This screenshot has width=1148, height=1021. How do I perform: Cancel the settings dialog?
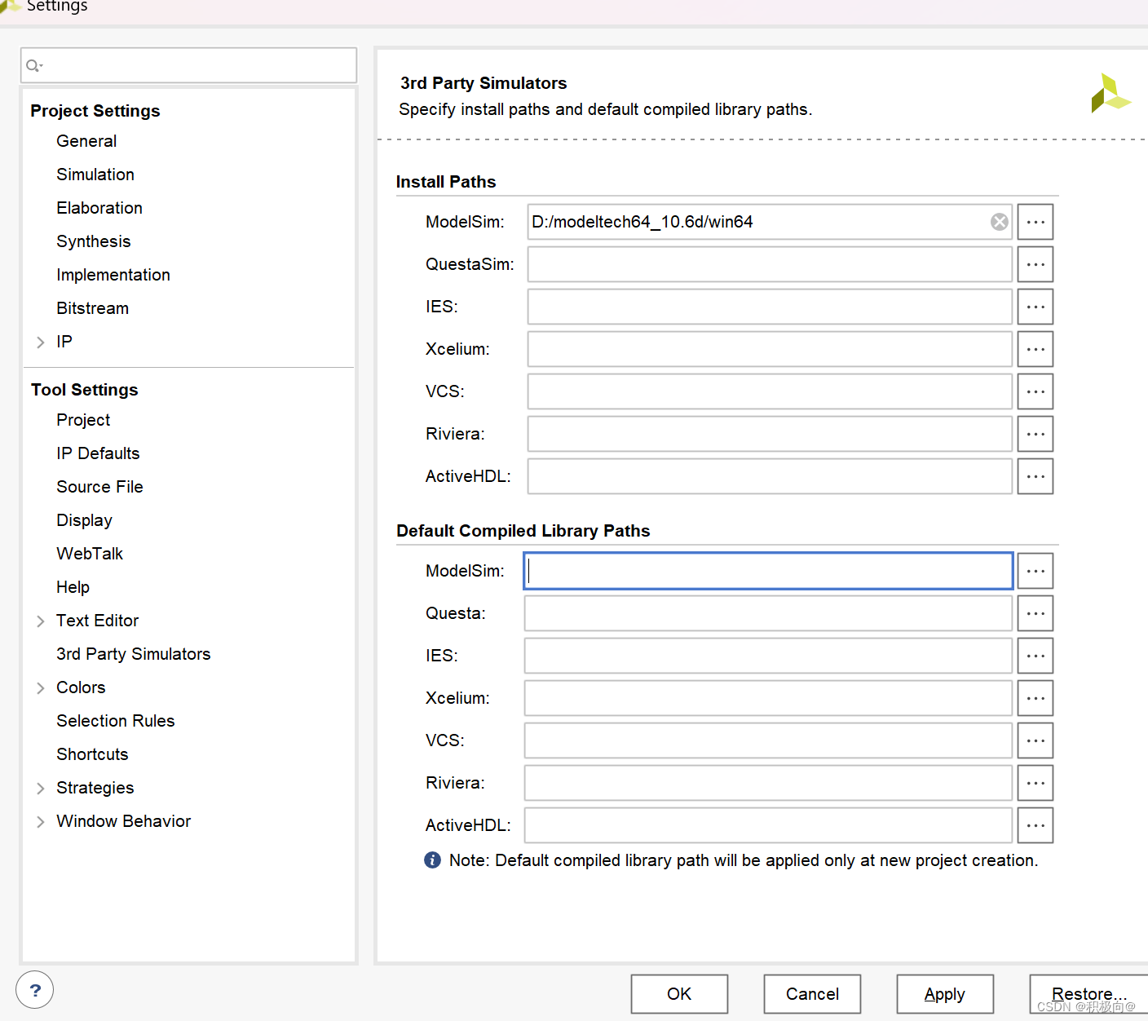tap(811, 993)
